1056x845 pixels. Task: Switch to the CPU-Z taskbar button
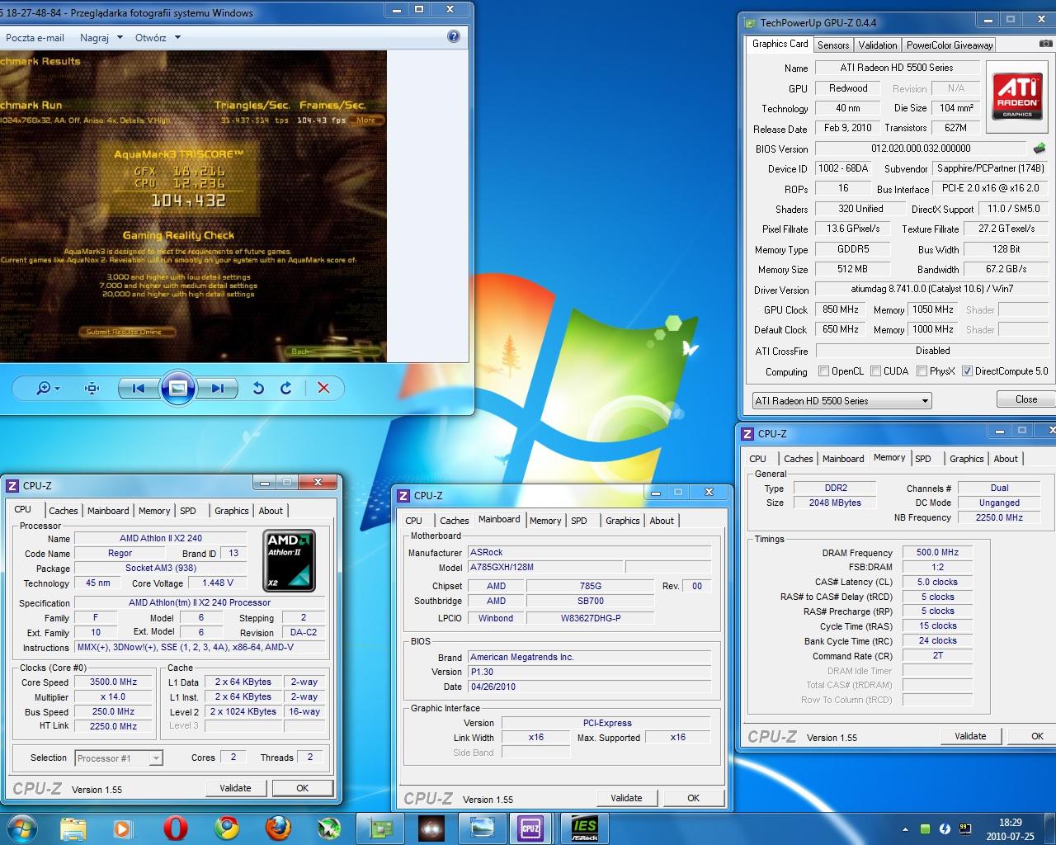(x=530, y=828)
